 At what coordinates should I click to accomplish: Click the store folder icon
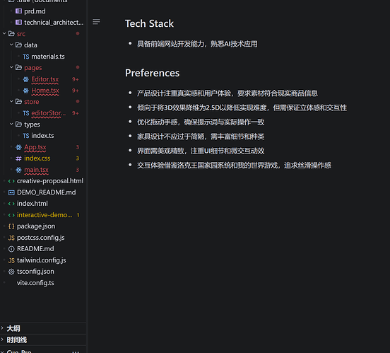click(18, 101)
